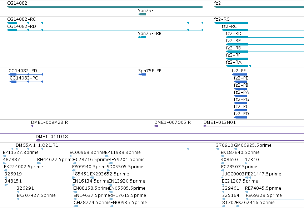Click the 308650 feature

point(222,163)
